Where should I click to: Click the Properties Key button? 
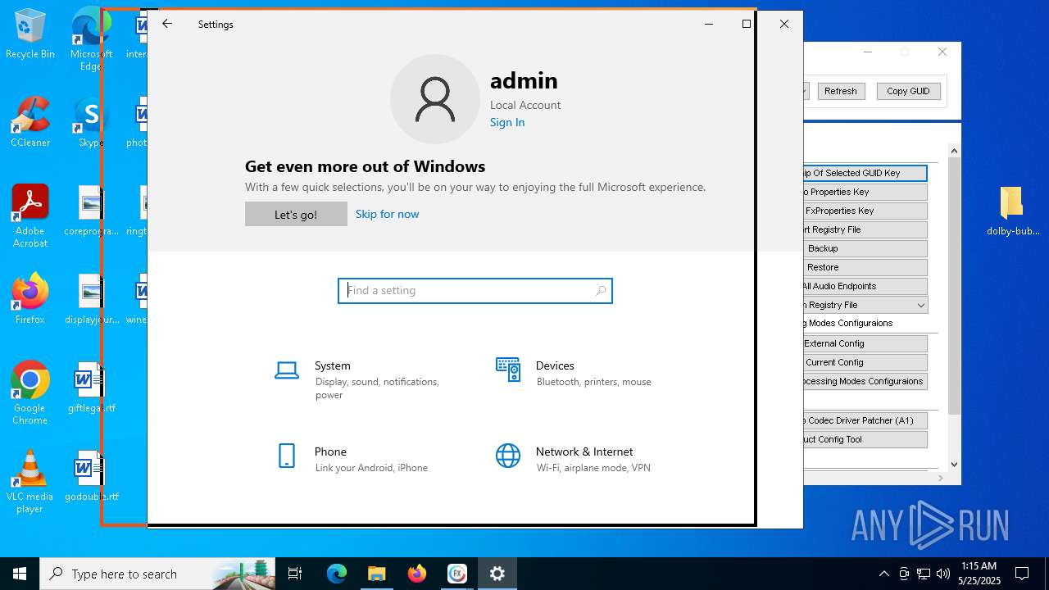point(865,192)
